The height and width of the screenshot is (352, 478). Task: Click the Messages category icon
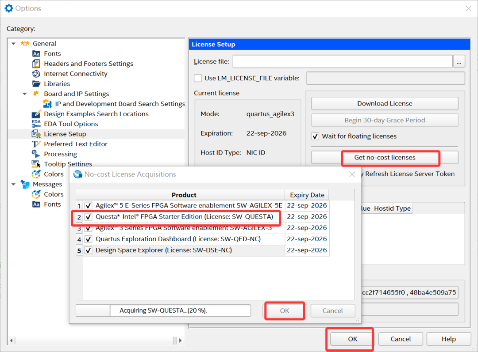click(x=25, y=184)
